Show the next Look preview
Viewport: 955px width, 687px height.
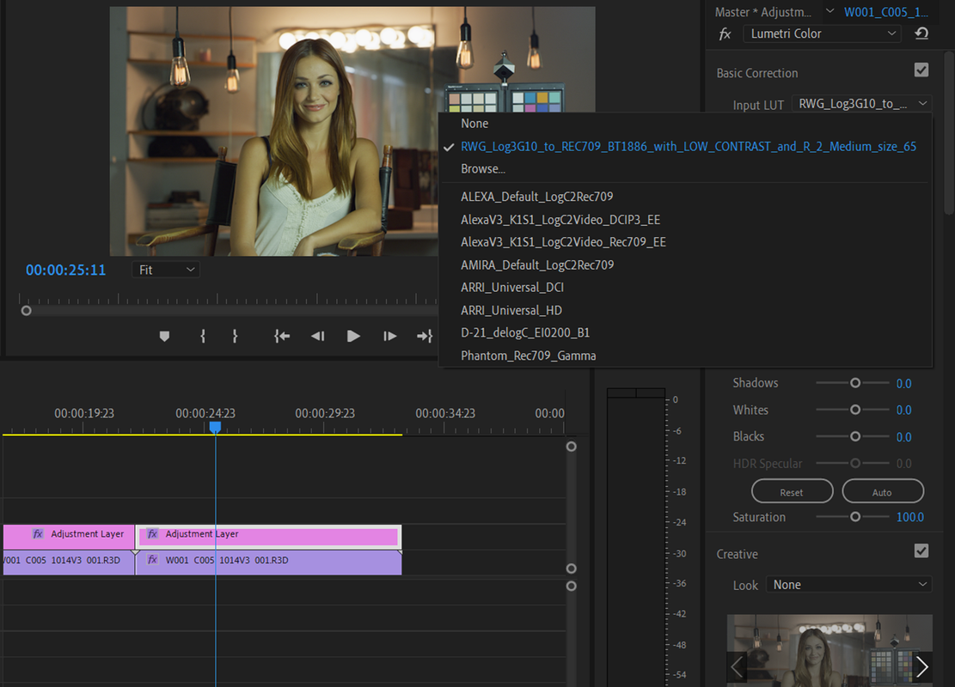coord(922,667)
